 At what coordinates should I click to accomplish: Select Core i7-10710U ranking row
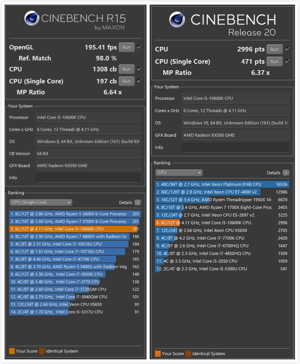click(x=75, y=251)
